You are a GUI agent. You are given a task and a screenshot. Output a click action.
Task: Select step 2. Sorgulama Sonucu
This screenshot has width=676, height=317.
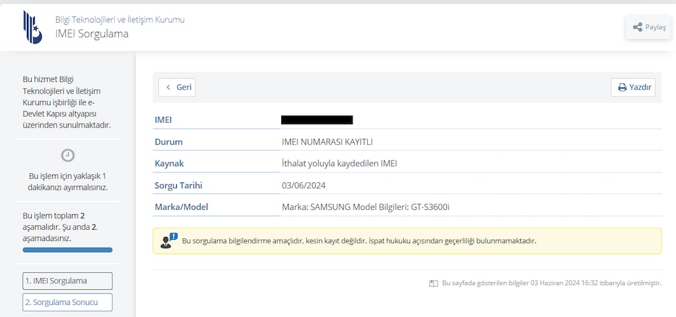click(68, 302)
